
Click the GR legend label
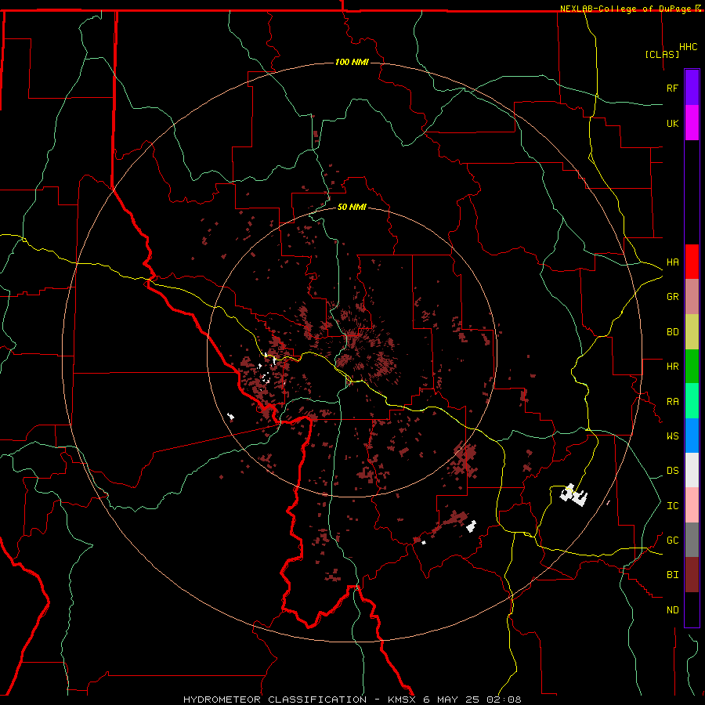(x=672, y=297)
